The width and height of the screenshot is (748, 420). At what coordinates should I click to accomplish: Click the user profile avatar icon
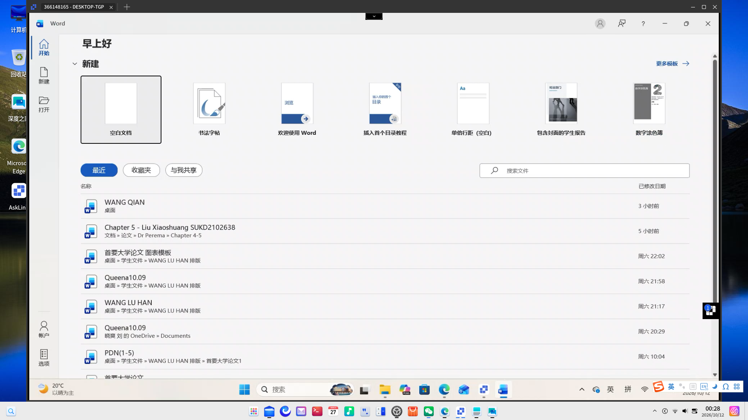(600, 24)
